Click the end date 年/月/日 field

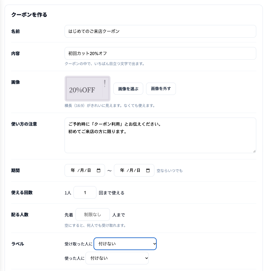coord(134,170)
